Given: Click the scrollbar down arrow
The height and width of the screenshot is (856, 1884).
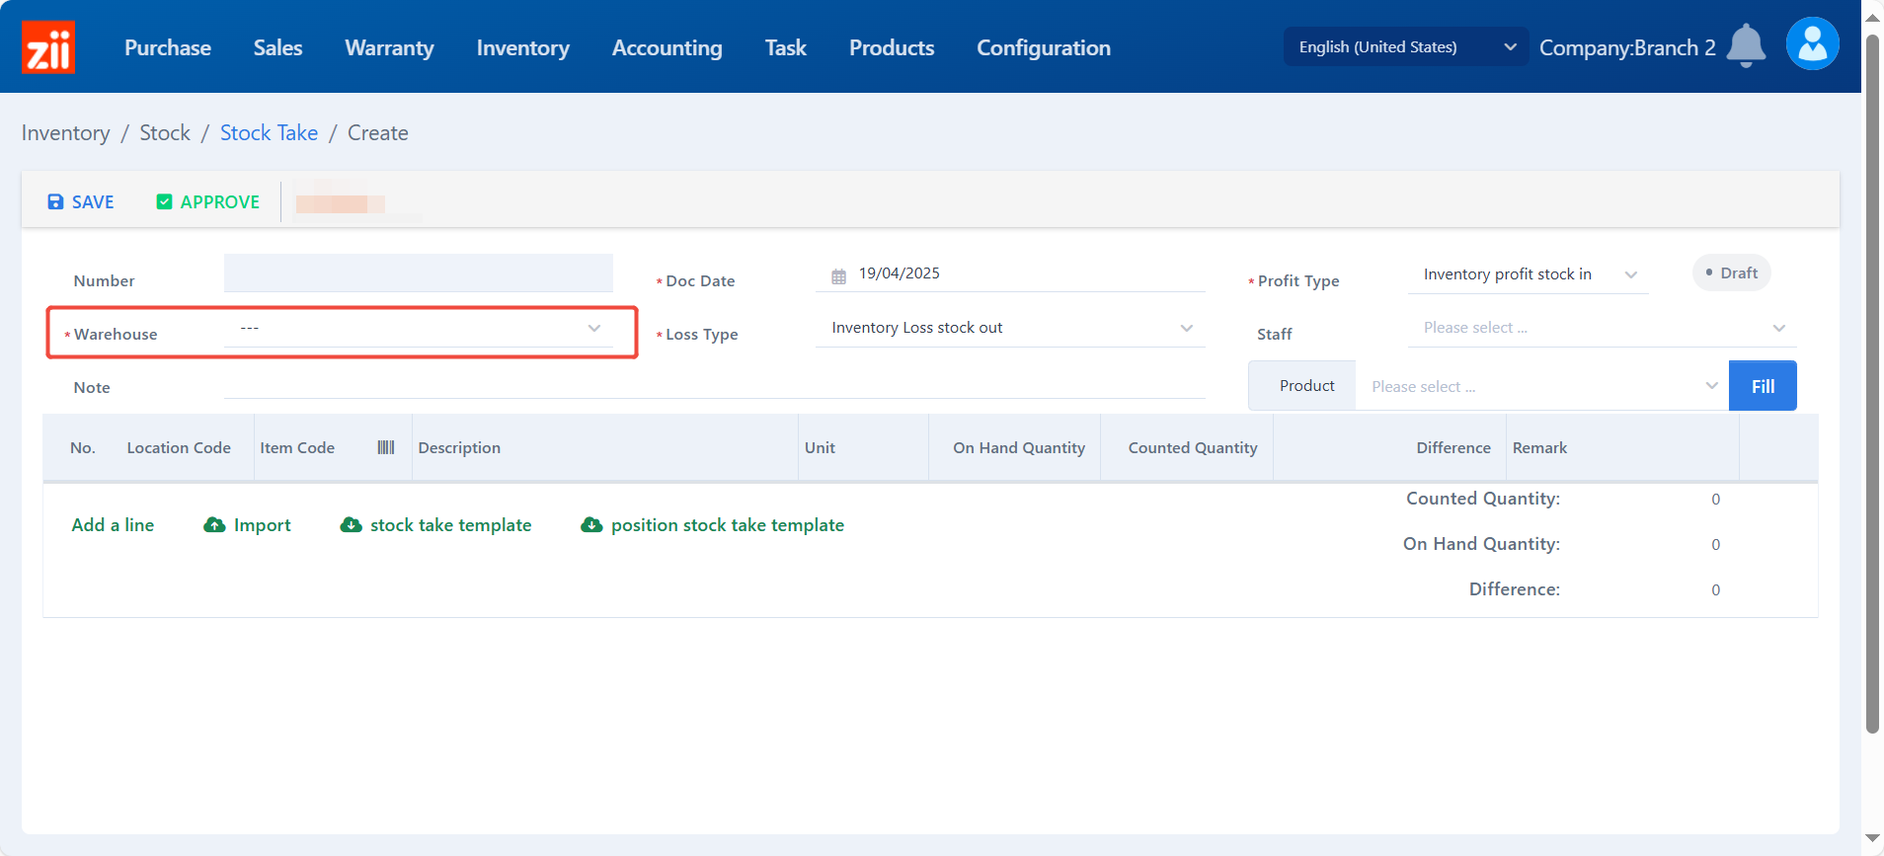Looking at the screenshot, I should pyautogui.click(x=1872, y=839).
